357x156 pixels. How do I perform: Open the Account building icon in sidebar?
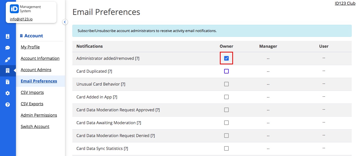click(x=8, y=71)
